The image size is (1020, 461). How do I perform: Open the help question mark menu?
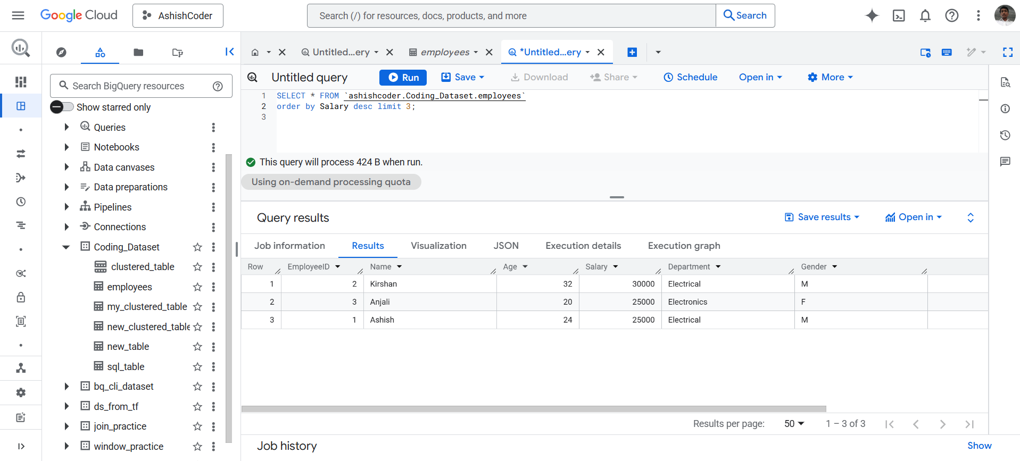coord(952,15)
